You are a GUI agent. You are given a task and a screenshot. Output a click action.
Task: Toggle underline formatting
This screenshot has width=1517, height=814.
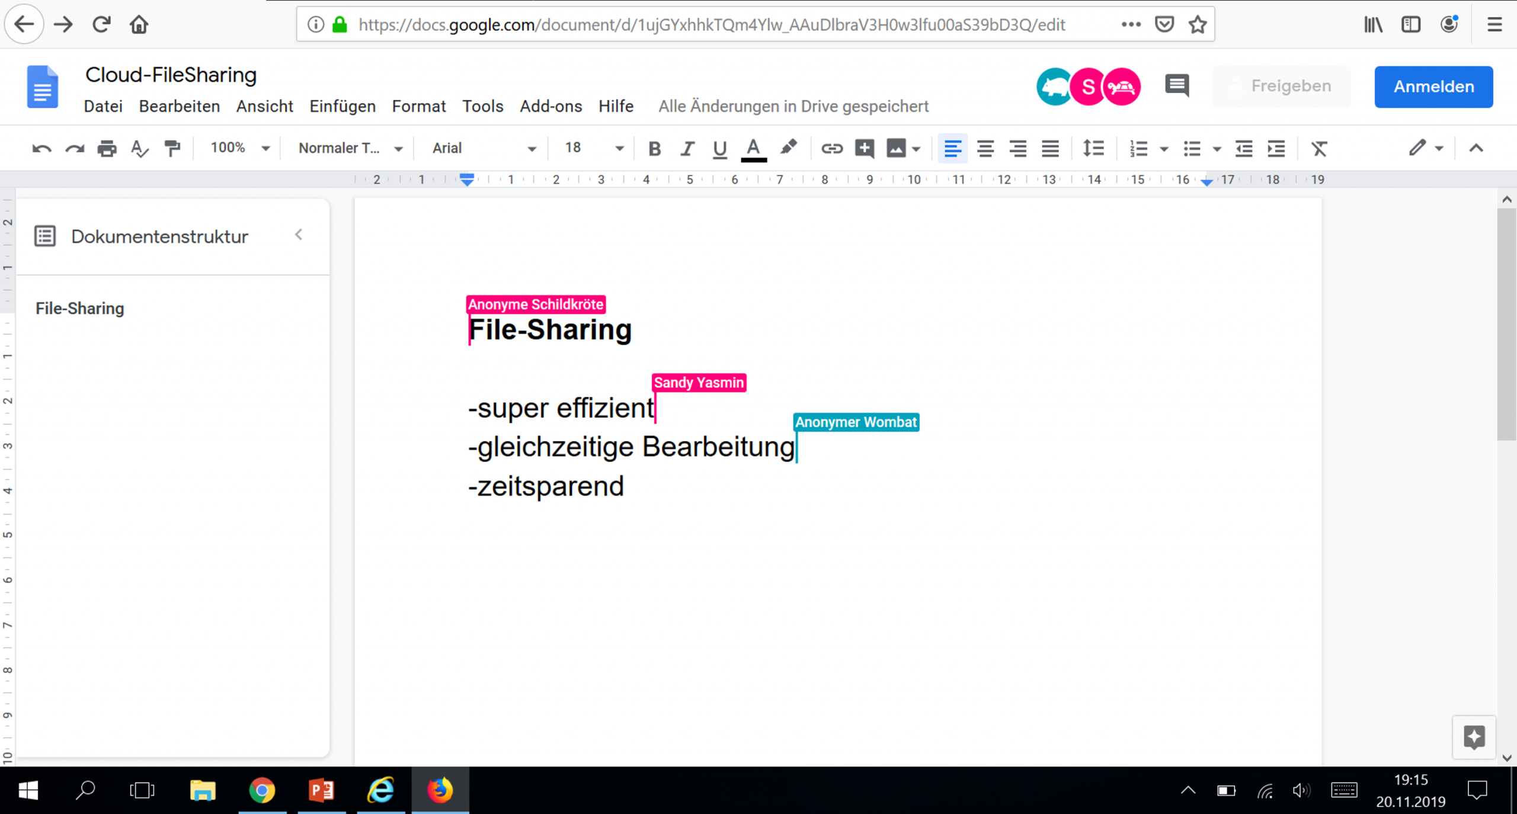pyautogui.click(x=719, y=148)
